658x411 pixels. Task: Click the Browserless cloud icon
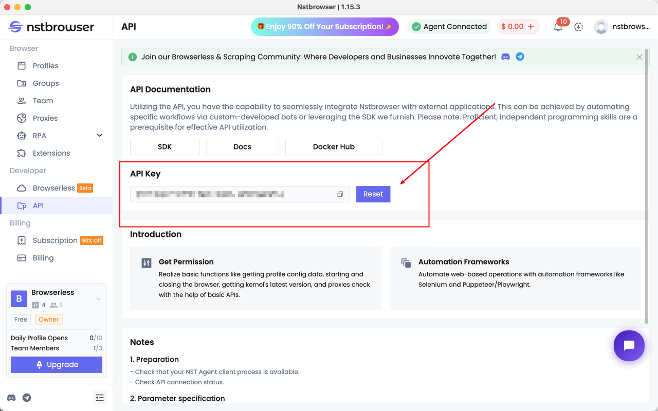pos(22,188)
